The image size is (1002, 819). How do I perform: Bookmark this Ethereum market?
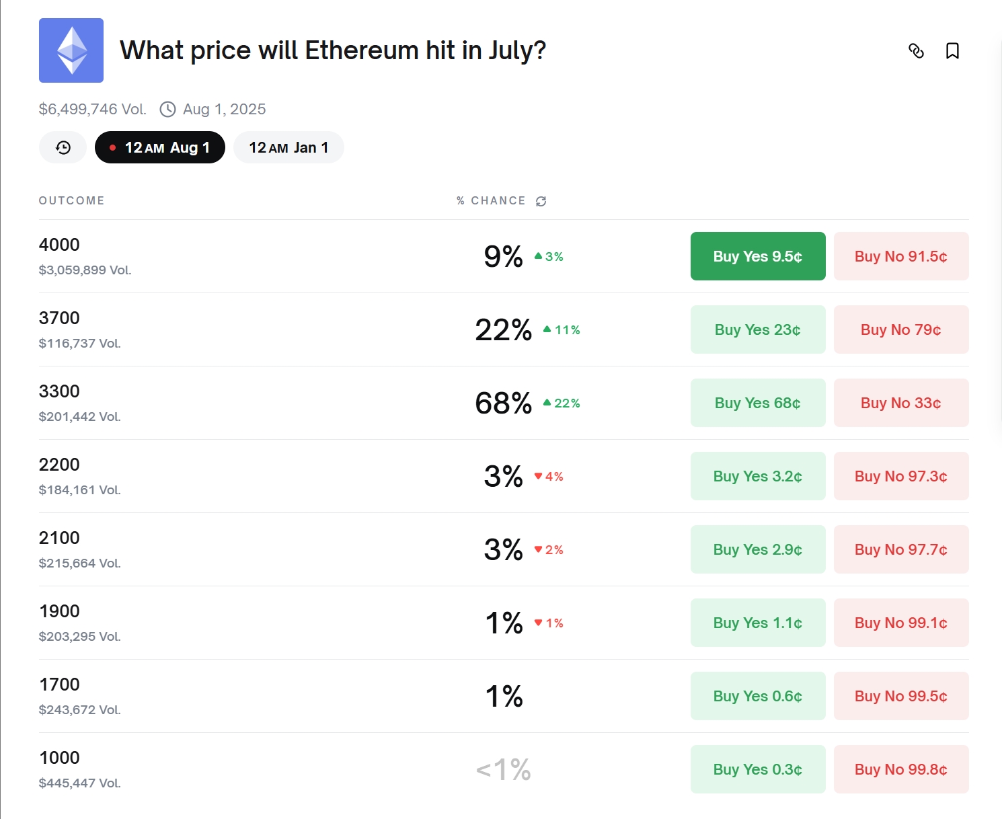click(x=952, y=51)
